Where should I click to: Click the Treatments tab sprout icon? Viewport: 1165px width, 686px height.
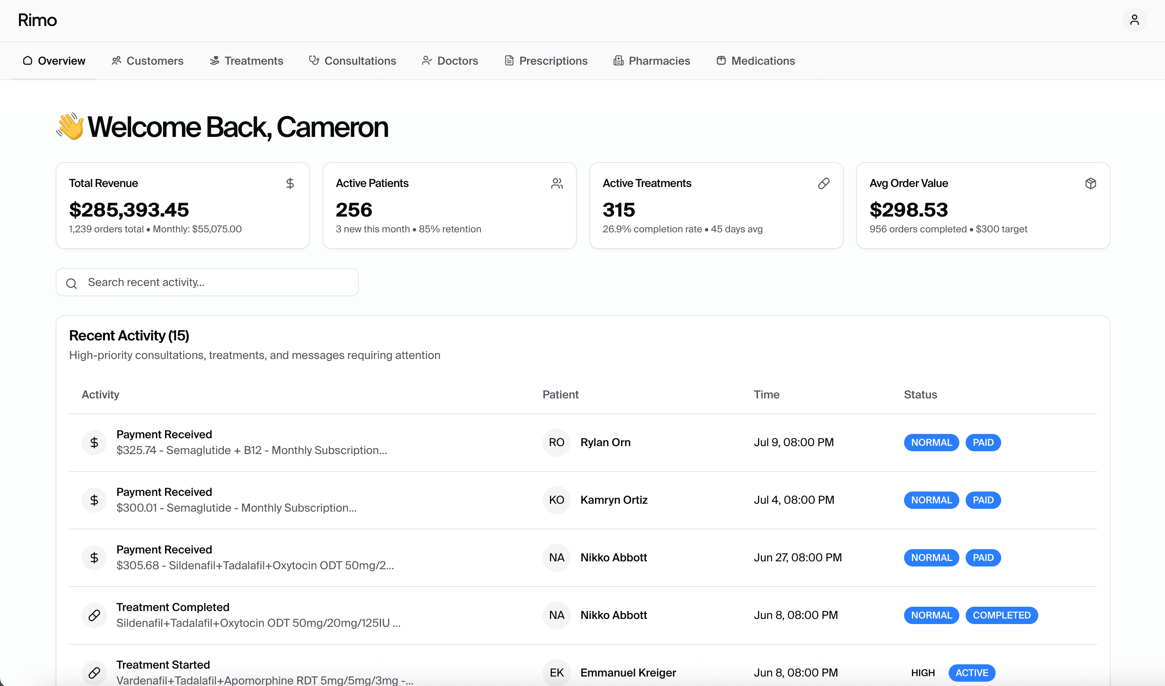coord(215,61)
